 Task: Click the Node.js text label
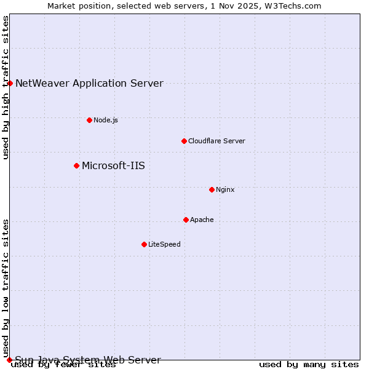coord(106,120)
